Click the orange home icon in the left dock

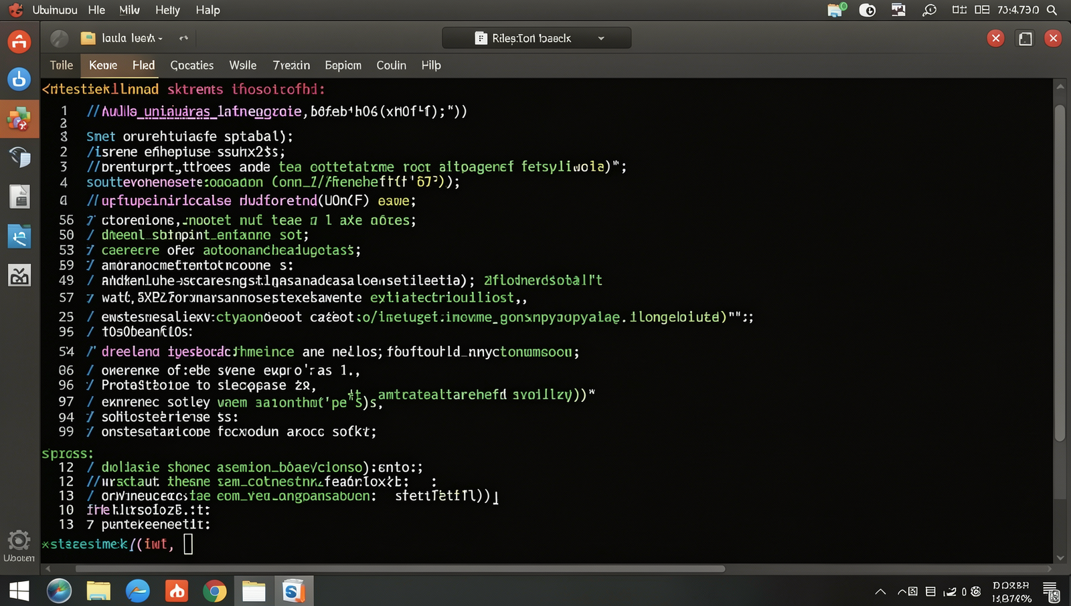click(x=19, y=41)
